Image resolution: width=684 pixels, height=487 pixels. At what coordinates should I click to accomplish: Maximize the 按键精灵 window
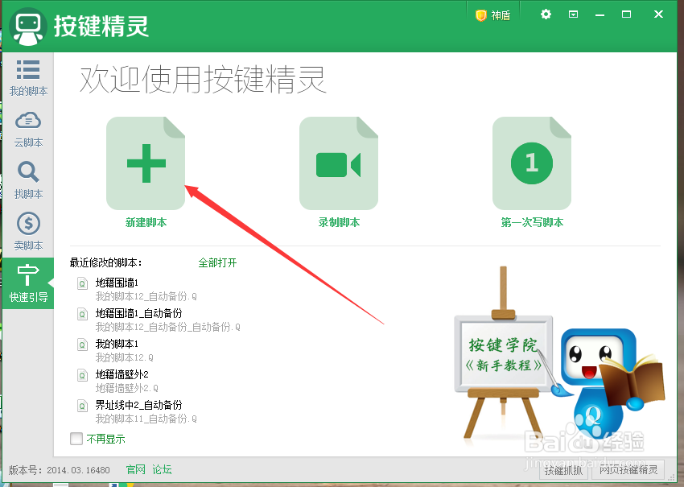click(x=626, y=14)
